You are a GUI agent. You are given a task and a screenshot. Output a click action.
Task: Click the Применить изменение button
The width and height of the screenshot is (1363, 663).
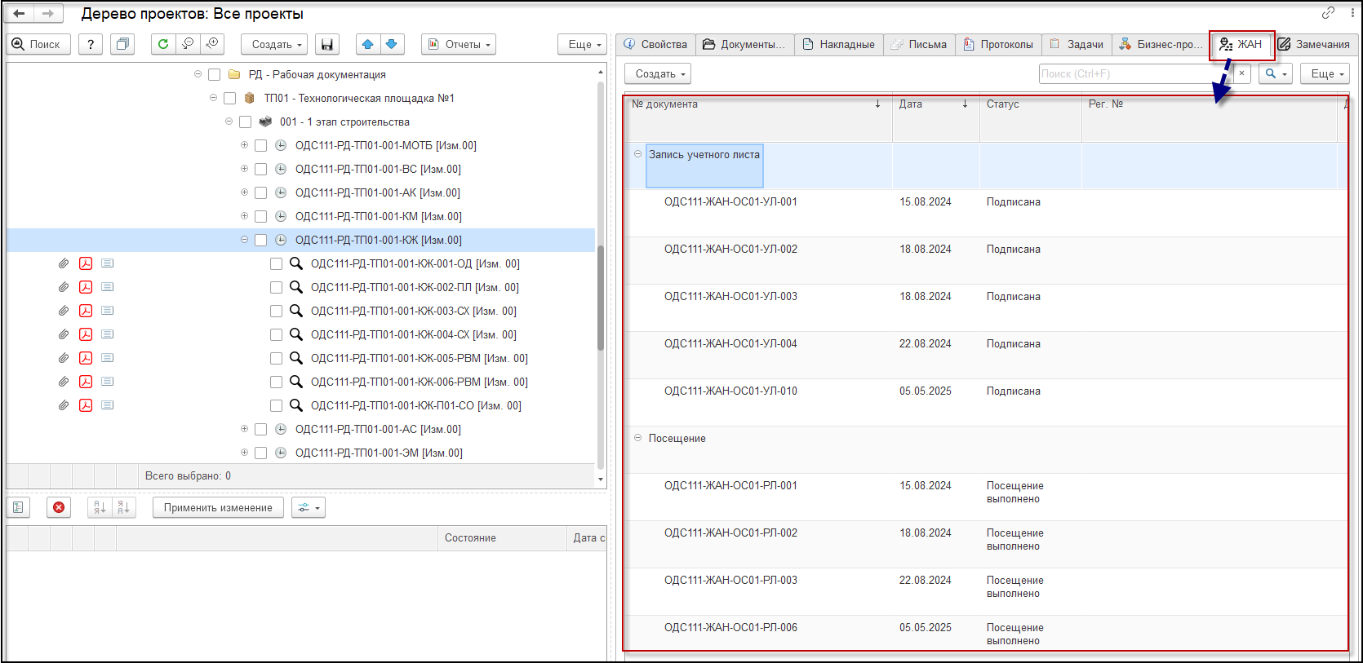tap(218, 507)
